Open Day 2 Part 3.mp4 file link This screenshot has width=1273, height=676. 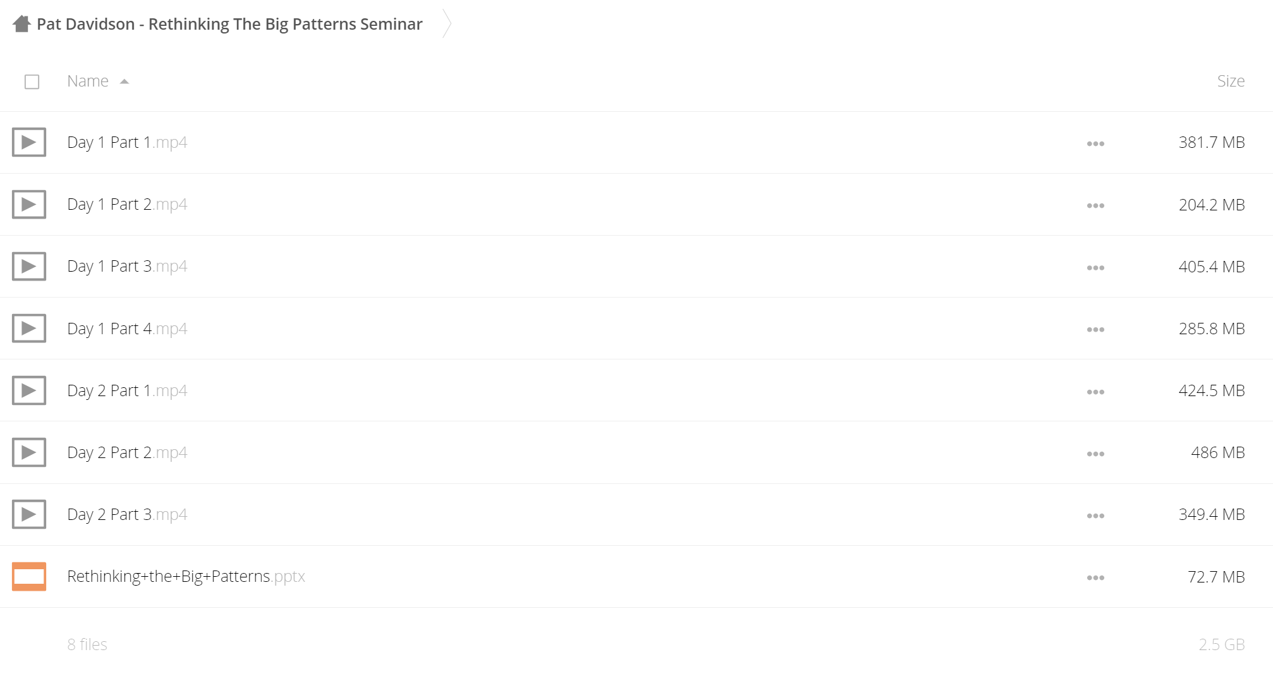coord(127,514)
